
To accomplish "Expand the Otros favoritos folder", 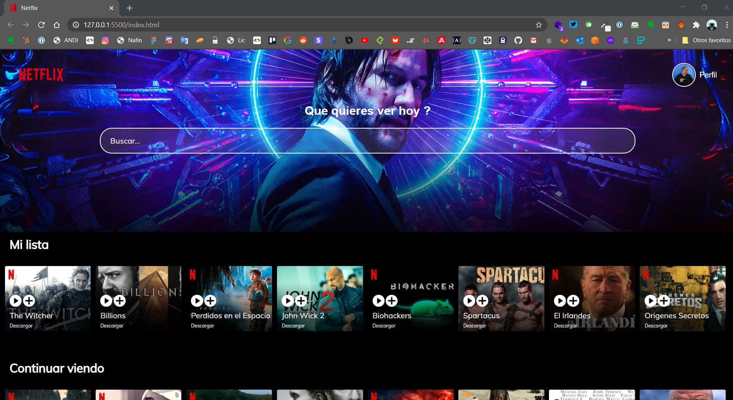I will pos(707,40).
